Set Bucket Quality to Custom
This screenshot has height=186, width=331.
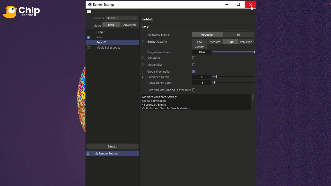click(x=200, y=47)
